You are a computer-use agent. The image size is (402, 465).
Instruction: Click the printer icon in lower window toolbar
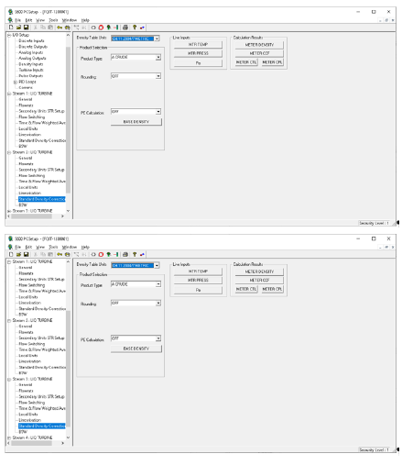125,254
